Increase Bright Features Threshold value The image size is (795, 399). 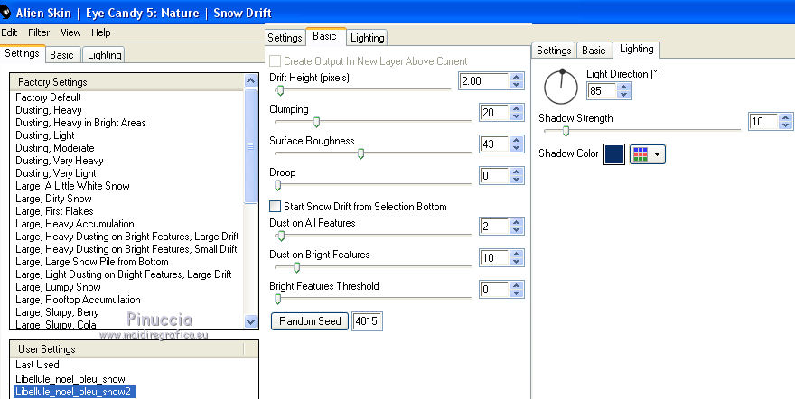tap(516, 285)
